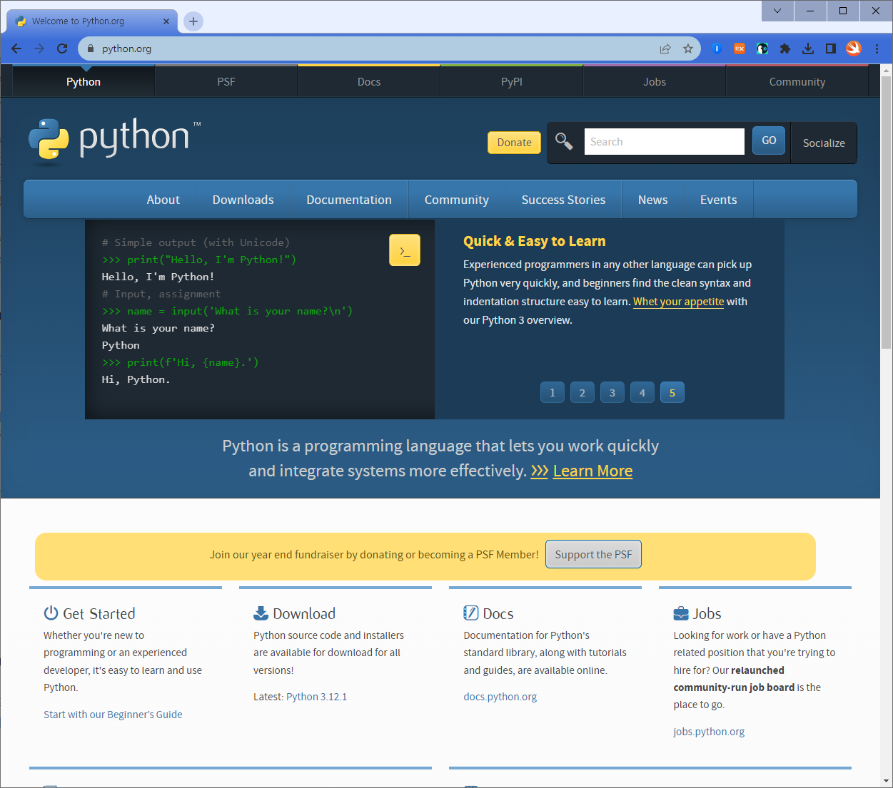Click the Download section arrow icon
Image resolution: width=893 pixels, height=788 pixels.
tap(261, 613)
